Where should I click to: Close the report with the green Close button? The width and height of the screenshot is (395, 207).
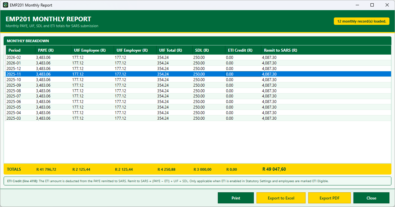coord(371,198)
